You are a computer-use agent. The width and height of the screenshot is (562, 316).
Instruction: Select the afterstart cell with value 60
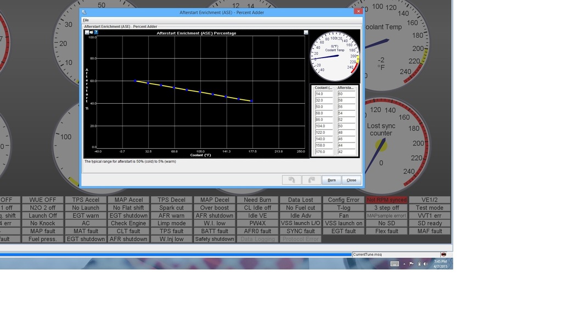coord(346,94)
